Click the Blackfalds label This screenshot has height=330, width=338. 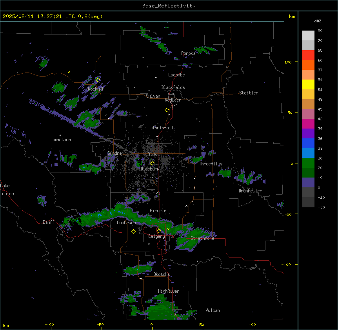pos(173,87)
